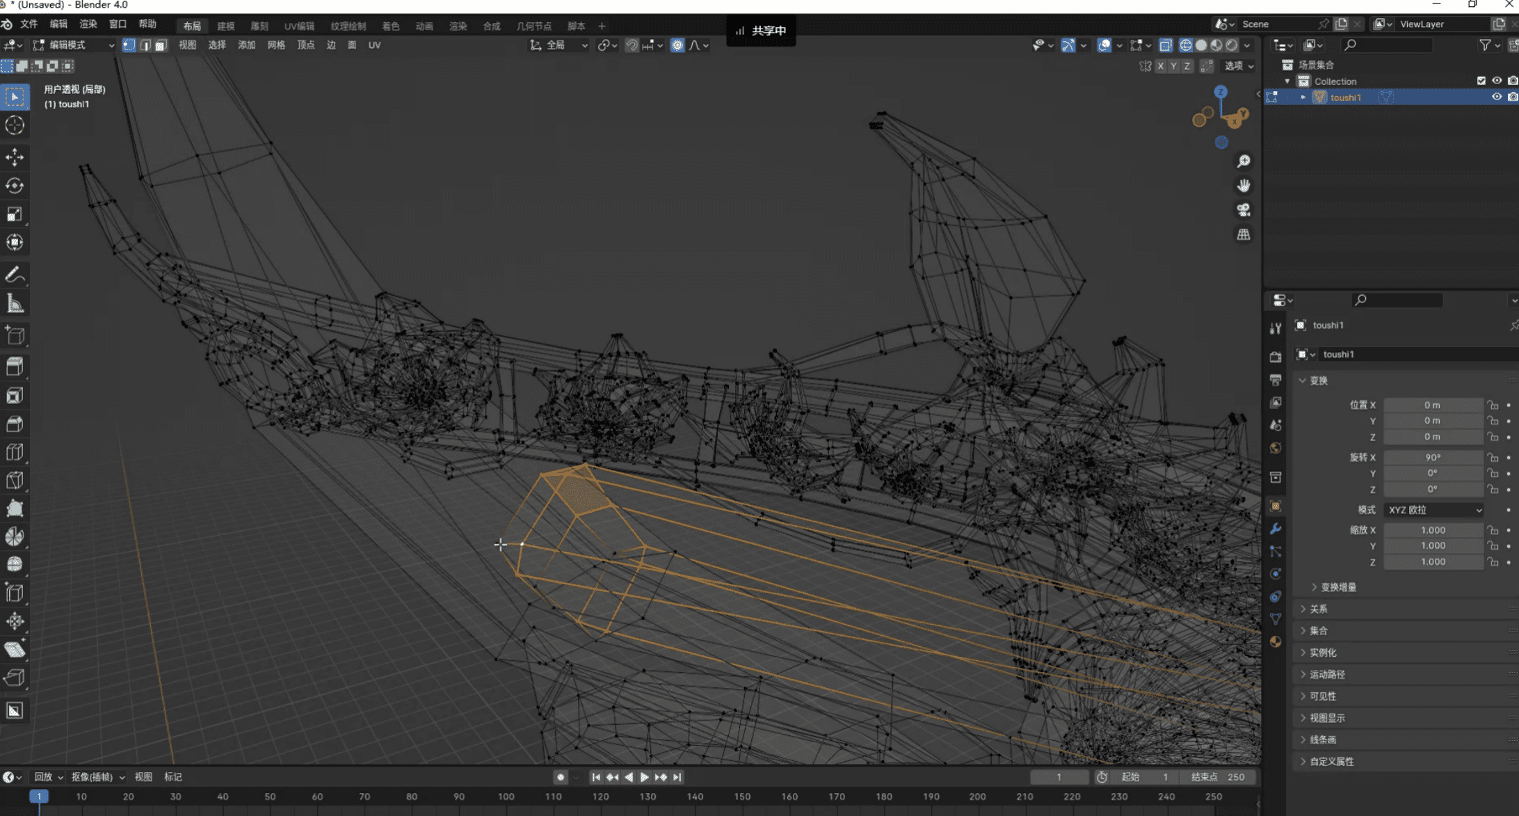
Task: Open XYZ 欧拉 rotation mode dropdown
Action: pyautogui.click(x=1434, y=510)
